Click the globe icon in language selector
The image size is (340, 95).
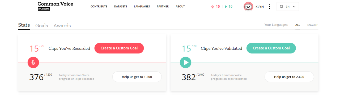tap(282, 7)
